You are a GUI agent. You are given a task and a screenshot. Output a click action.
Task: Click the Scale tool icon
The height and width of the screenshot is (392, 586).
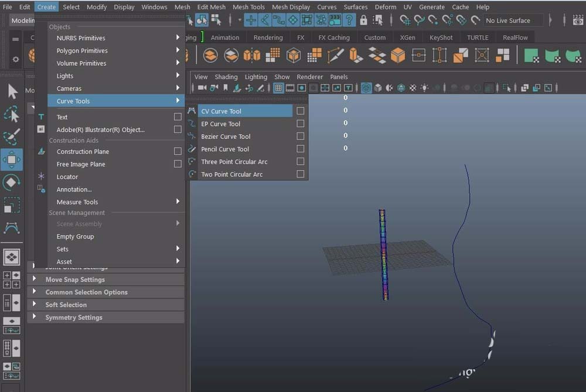point(12,205)
